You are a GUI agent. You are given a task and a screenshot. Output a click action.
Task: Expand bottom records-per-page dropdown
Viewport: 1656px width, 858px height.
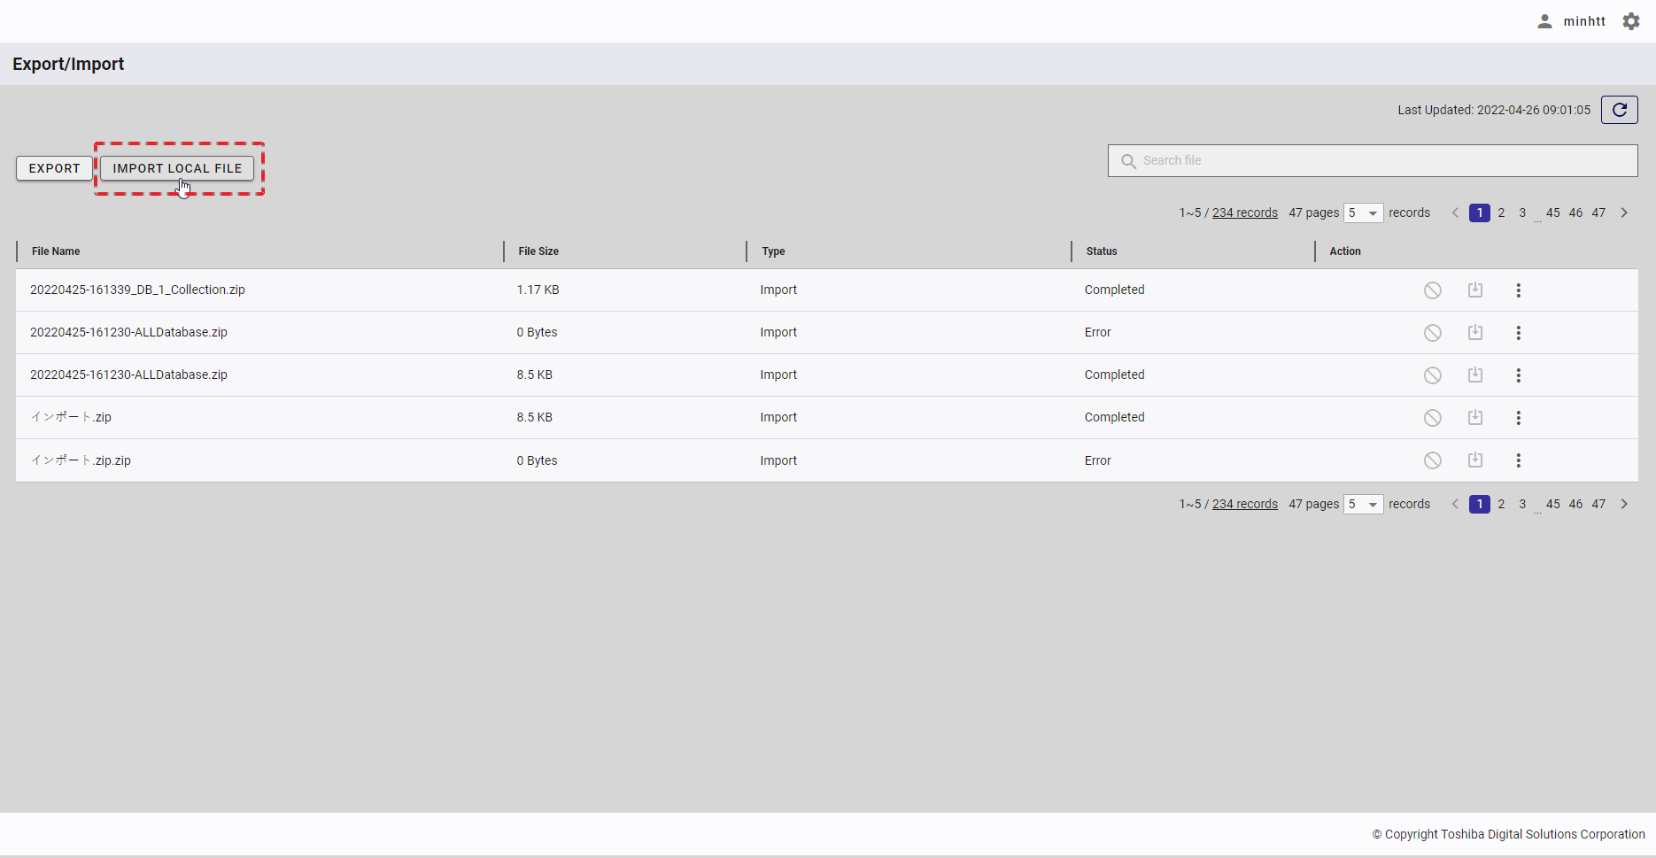pyautogui.click(x=1363, y=505)
